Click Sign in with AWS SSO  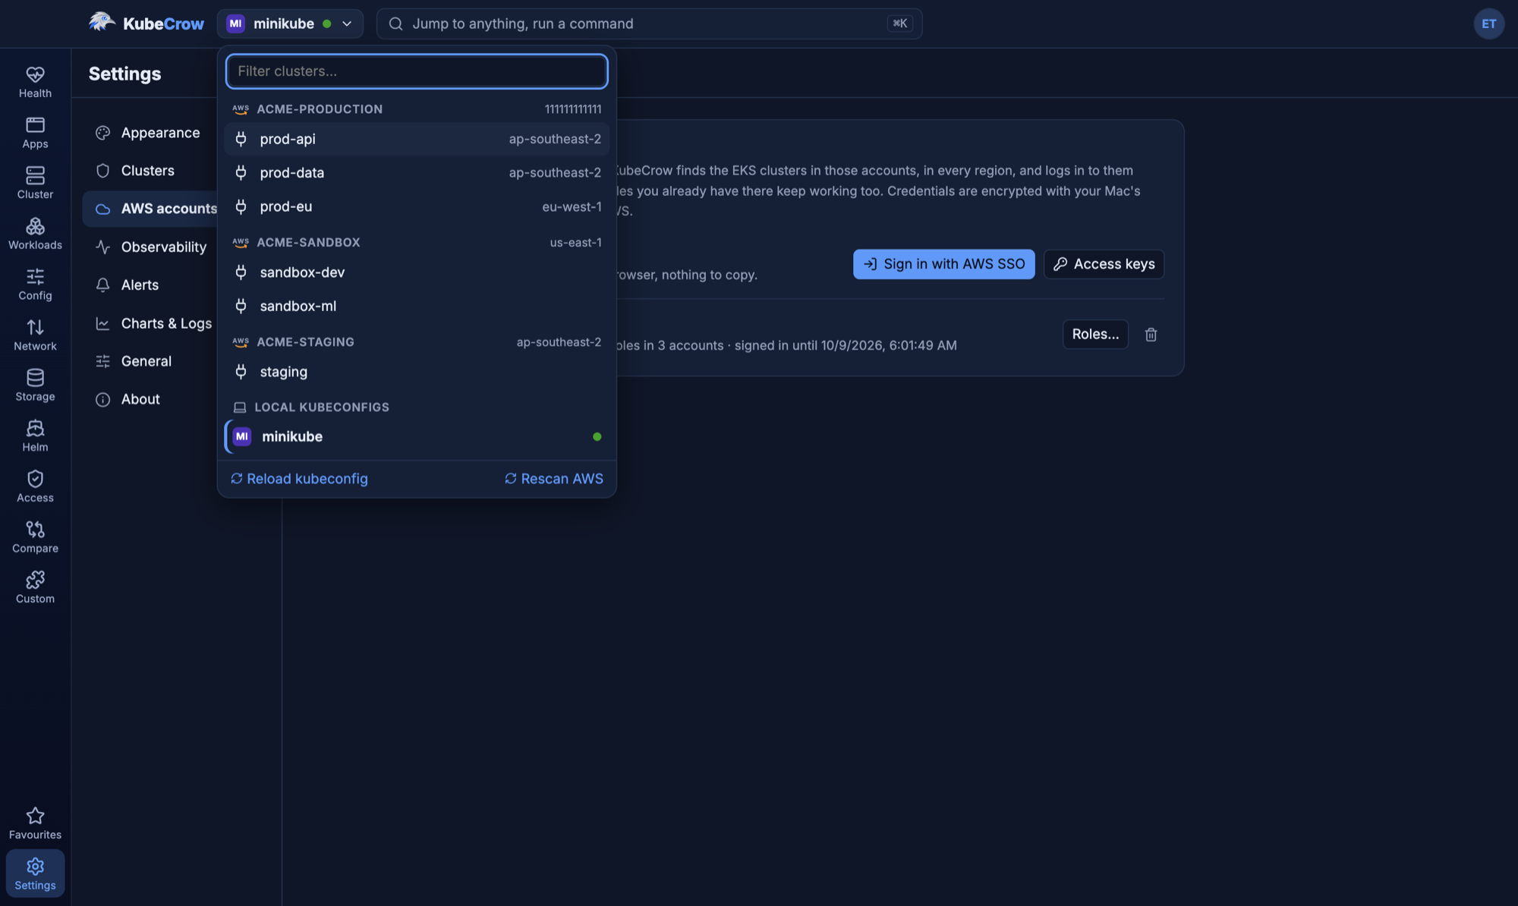point(943,264)
